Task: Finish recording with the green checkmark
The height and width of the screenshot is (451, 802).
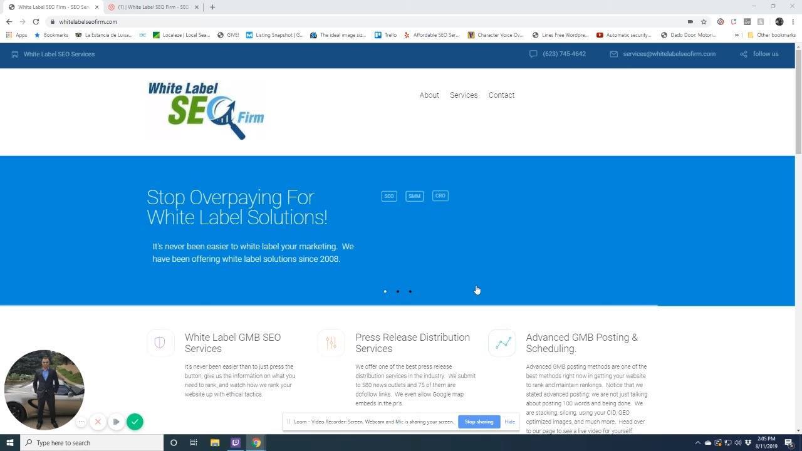Action: (135, 422)
